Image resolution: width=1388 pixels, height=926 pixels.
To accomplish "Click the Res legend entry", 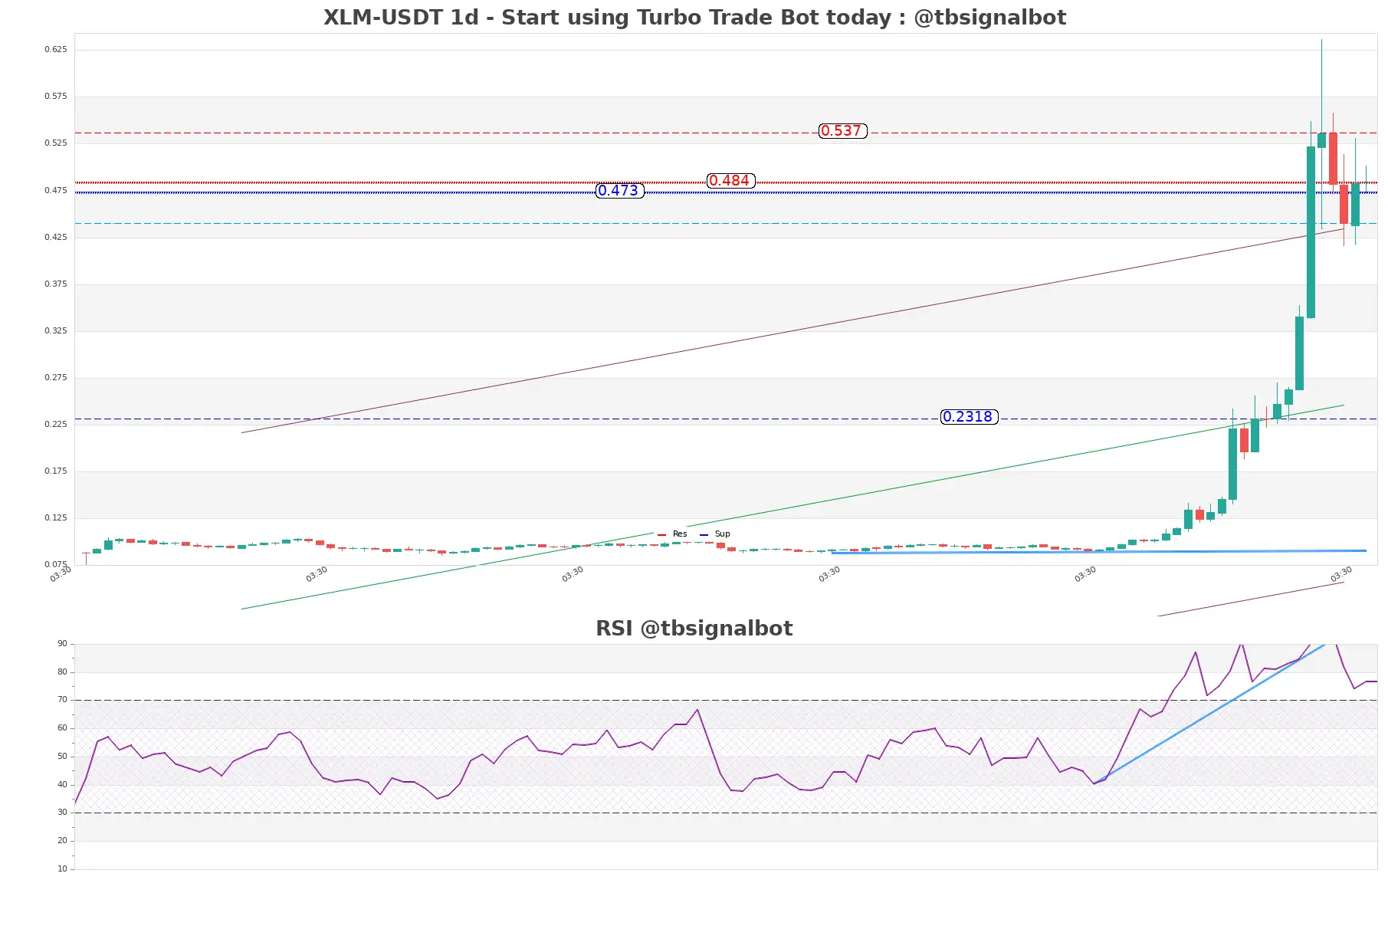I will (673, 534).
